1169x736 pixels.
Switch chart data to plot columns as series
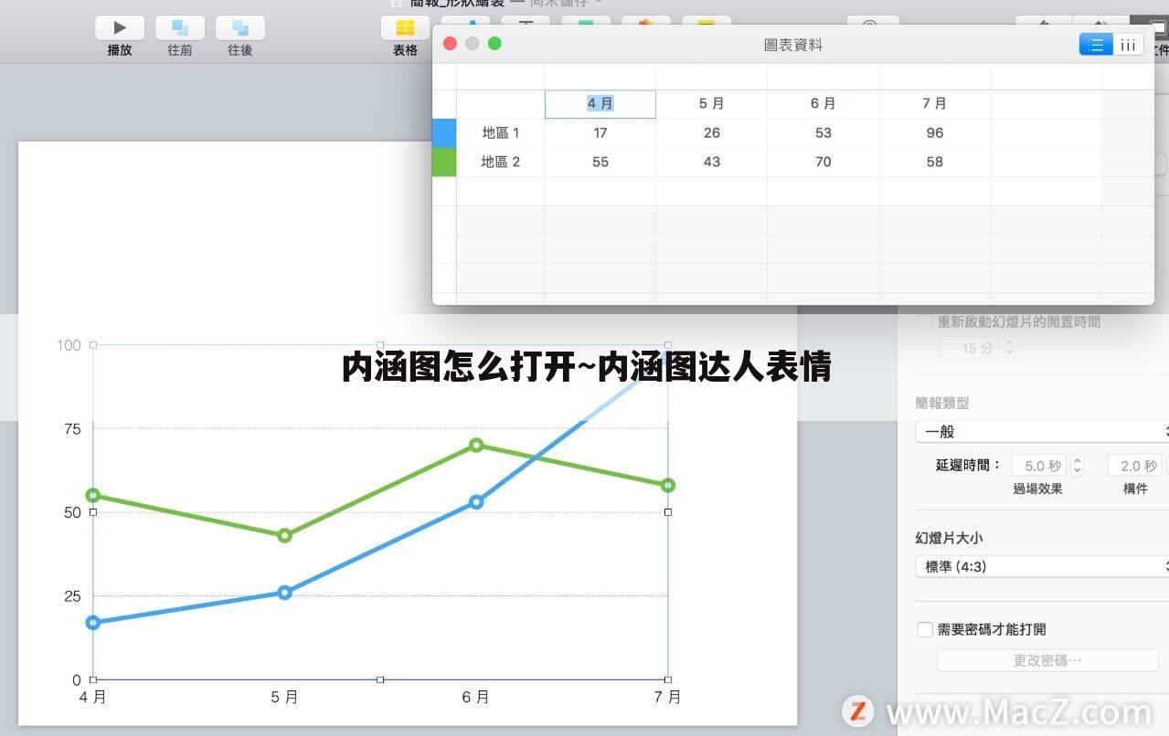tap(1129, 45)
